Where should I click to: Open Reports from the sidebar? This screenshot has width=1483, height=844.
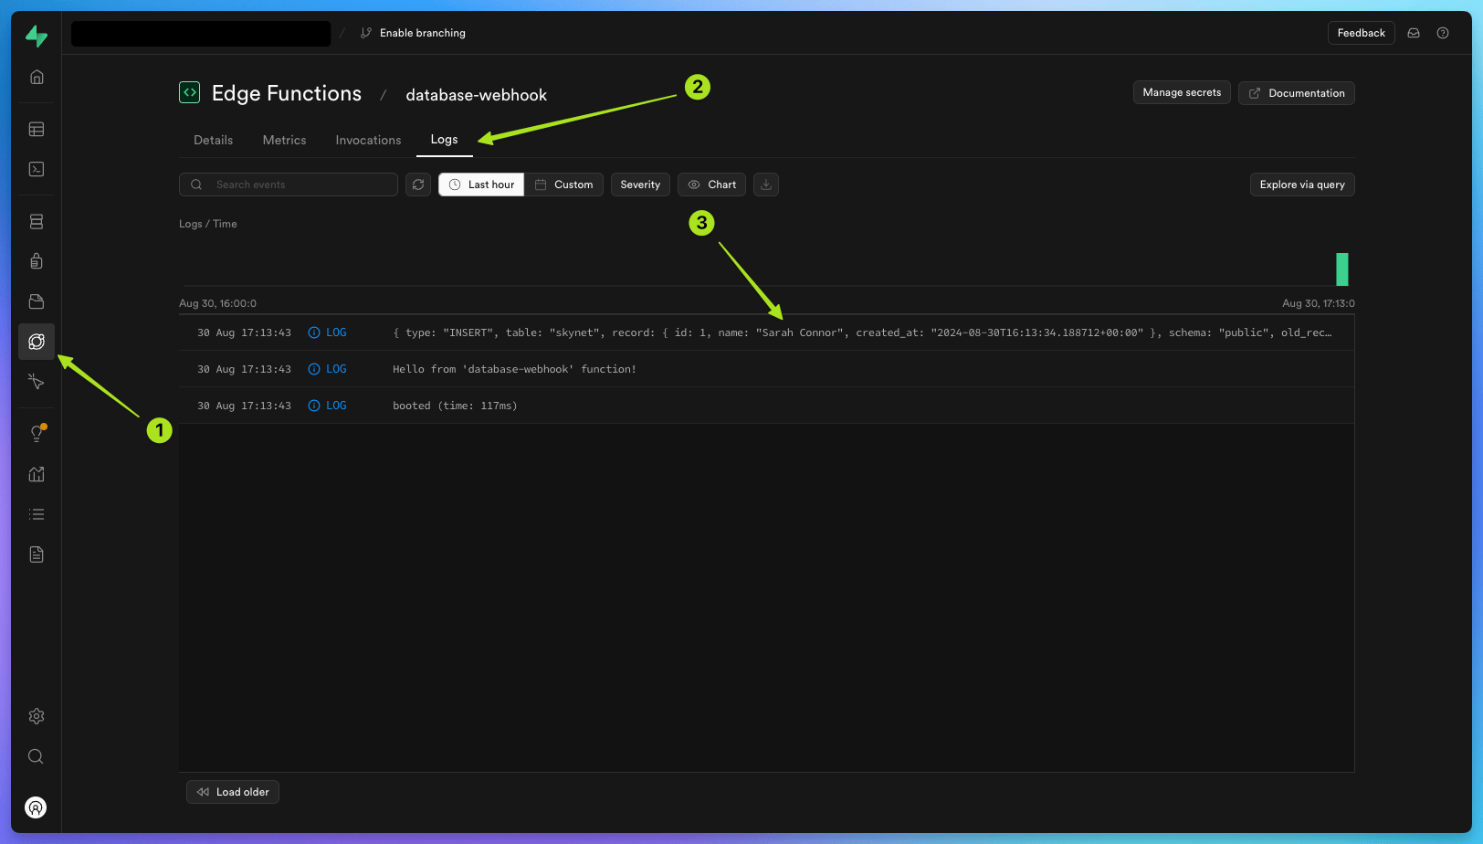tap(37, 474)
